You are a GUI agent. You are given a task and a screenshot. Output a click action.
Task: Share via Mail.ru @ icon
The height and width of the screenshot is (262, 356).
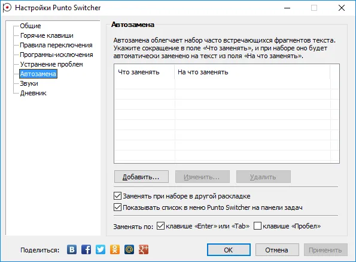pos(129,249)
